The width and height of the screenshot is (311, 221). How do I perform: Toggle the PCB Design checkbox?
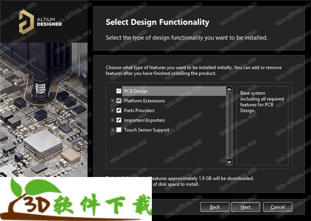click(x=119, y=91)
